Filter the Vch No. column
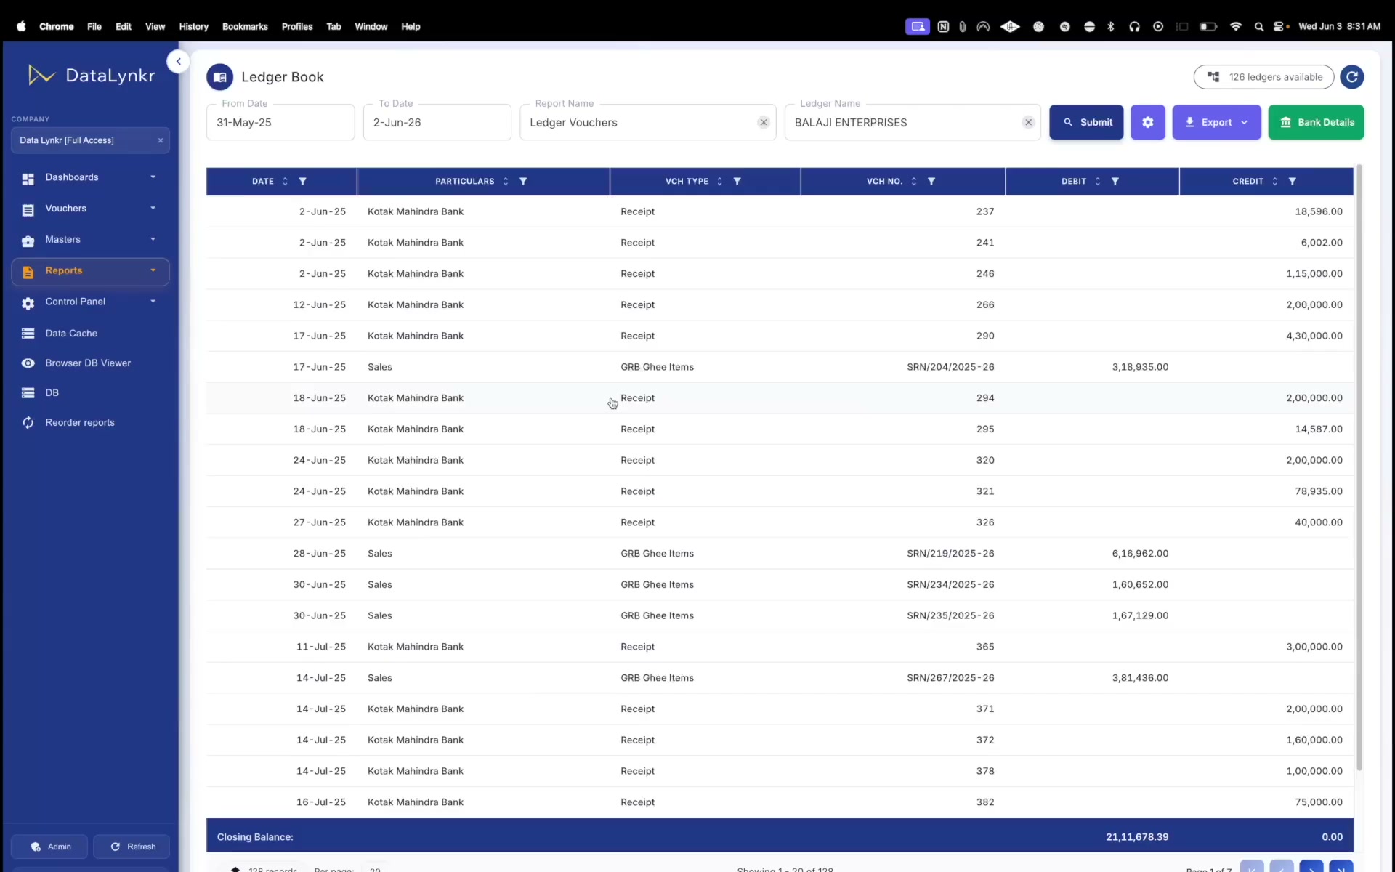1395x872 pixels. pos(931,182)
